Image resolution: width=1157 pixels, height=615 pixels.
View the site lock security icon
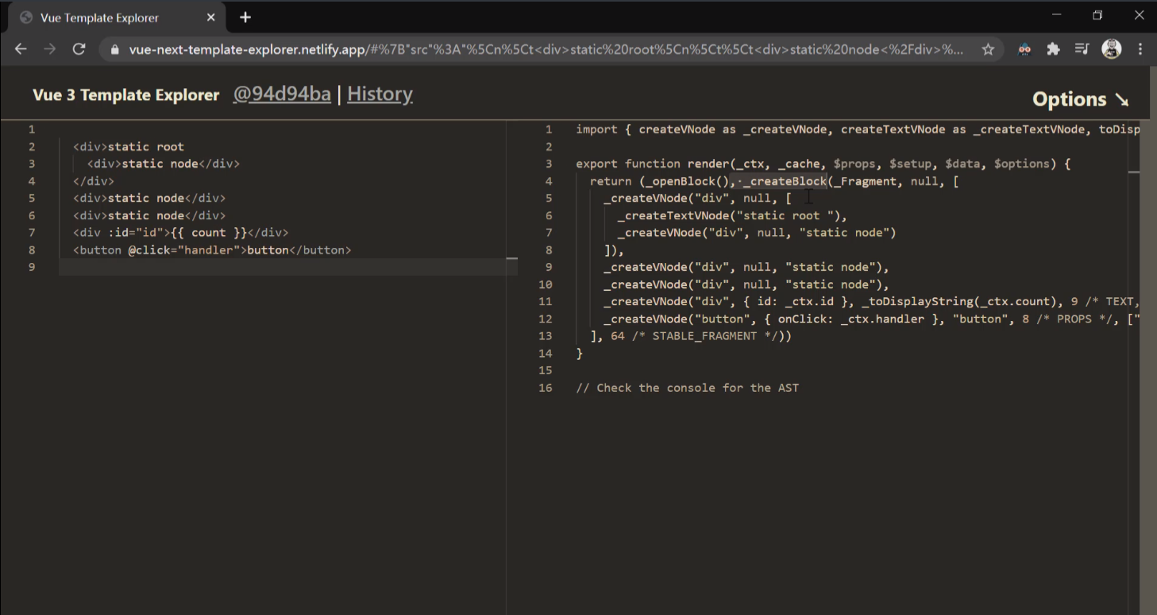click(x=115, y=49)
